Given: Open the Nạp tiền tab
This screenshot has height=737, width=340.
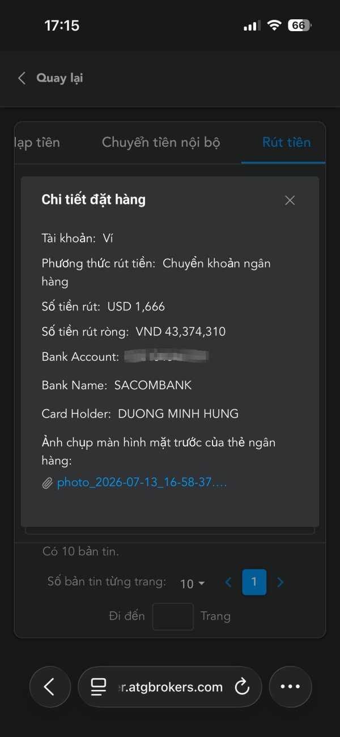Looking at the screenshot, I should pos(37,142).
